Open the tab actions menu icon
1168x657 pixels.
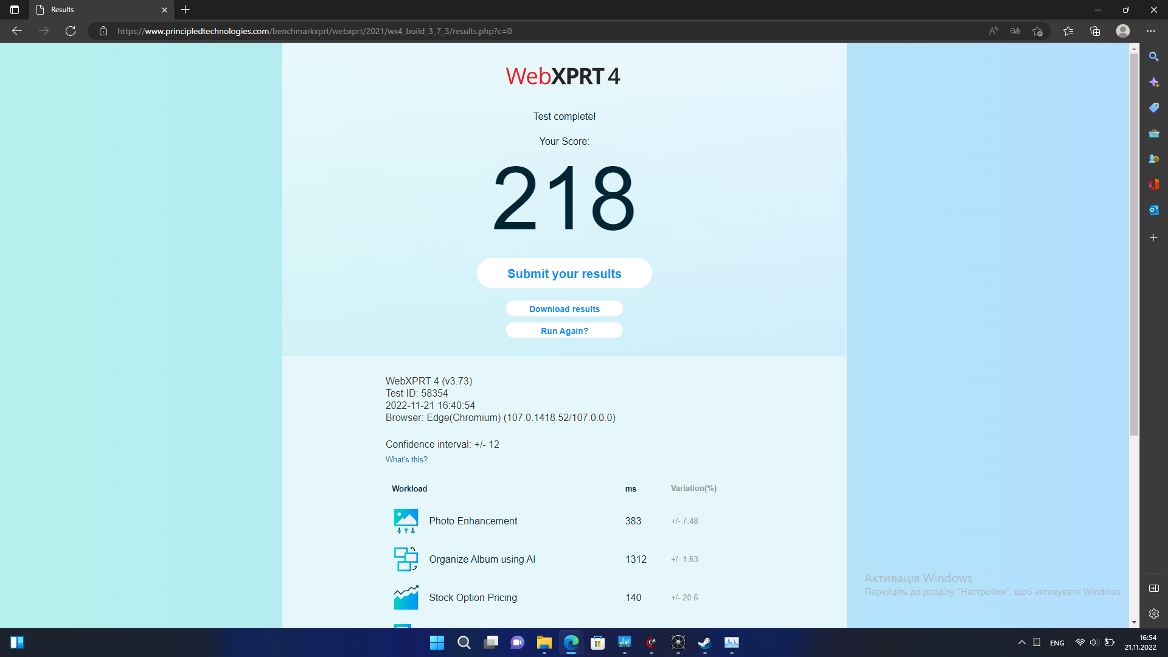pos(15,10)
